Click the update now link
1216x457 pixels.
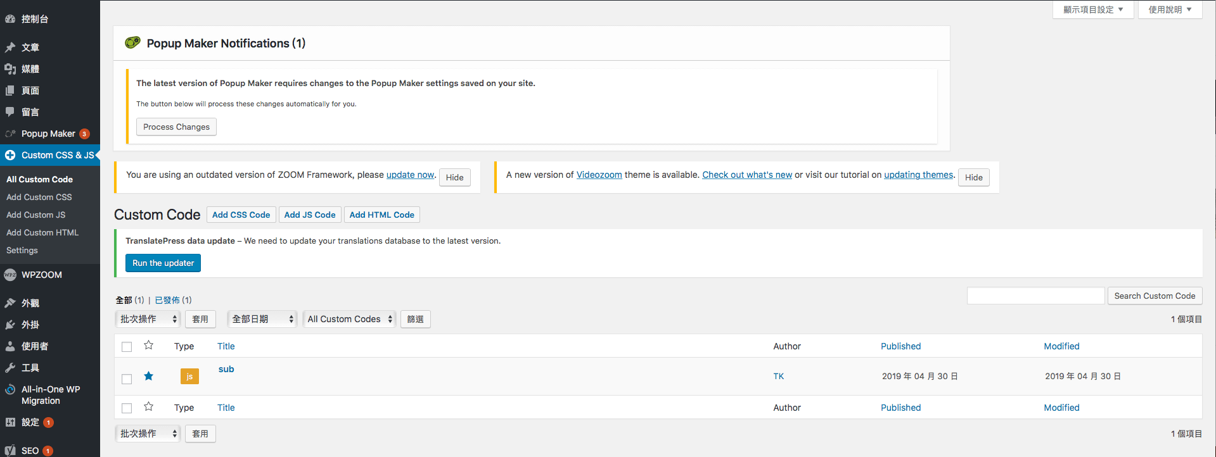point(411,175)
